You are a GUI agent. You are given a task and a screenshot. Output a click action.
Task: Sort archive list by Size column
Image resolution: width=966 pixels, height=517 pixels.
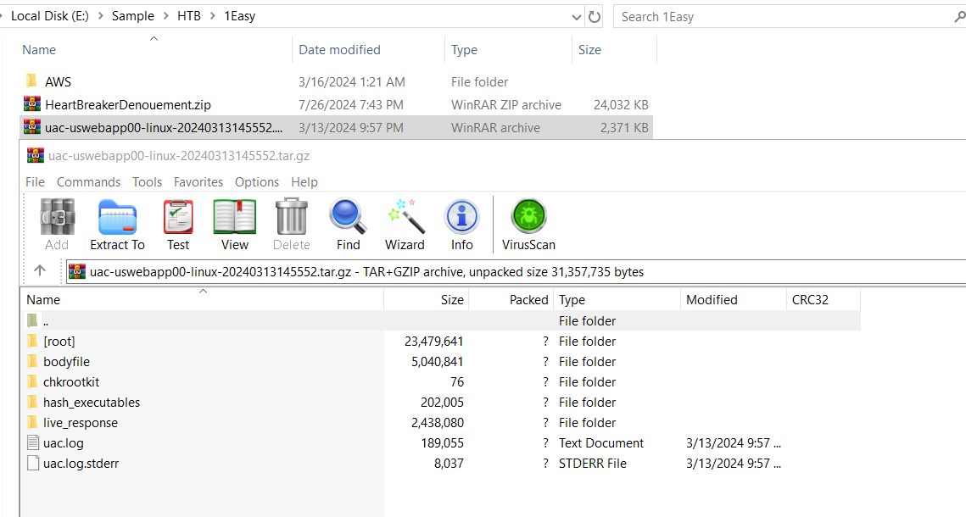(x=451, y=300)
